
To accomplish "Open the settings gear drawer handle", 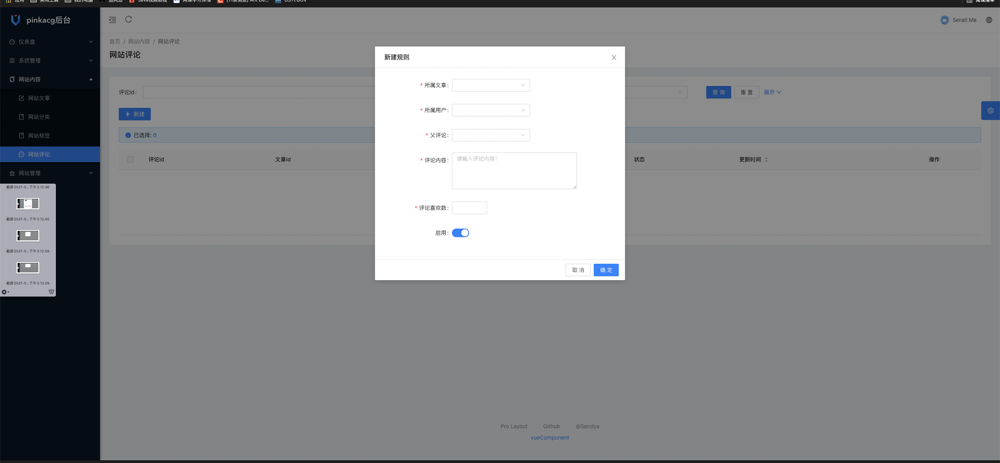I will [x=990, y=111].
